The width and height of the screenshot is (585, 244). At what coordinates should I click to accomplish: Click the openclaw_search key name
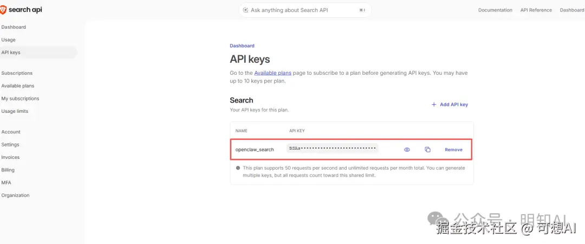pyautogui.click(x=255, y=150)
